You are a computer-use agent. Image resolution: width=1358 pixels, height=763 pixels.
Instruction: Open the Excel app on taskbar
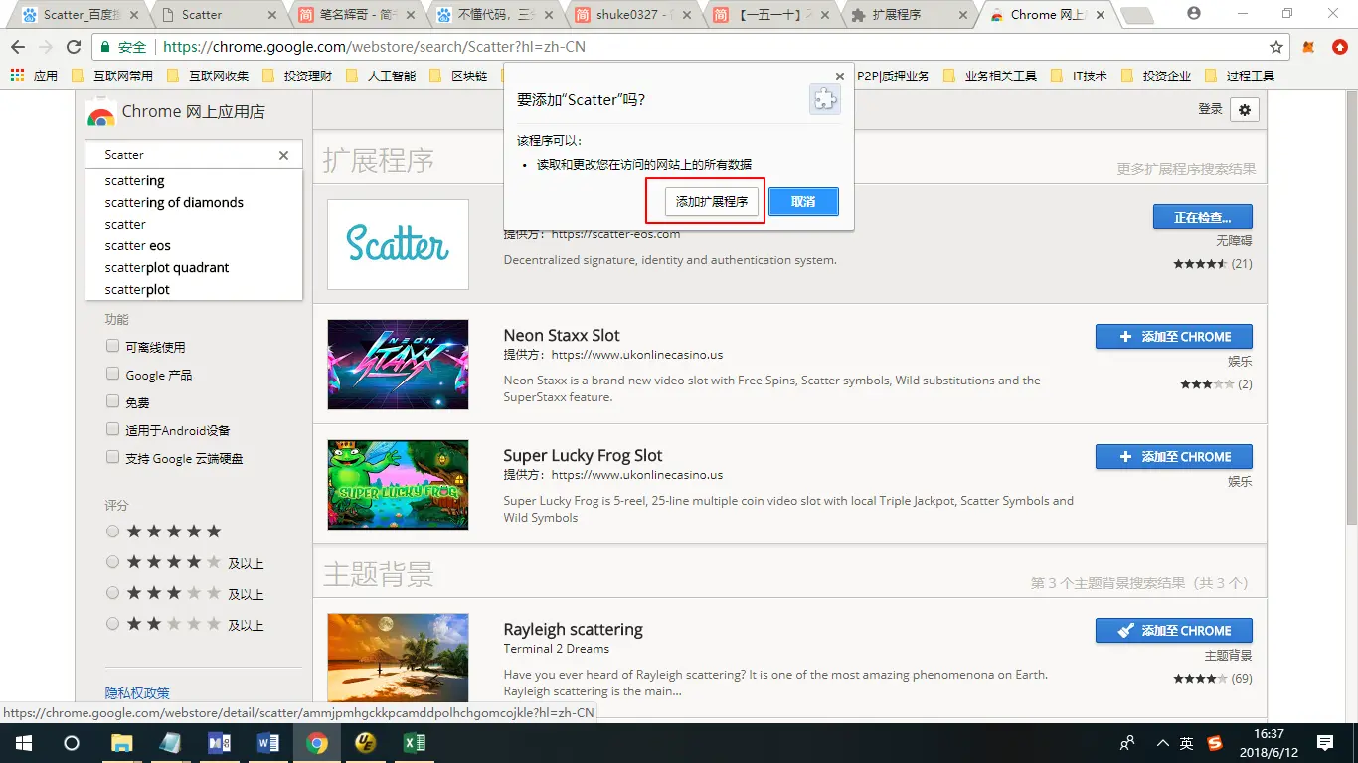pyautogui.click(x=415, y=742)
